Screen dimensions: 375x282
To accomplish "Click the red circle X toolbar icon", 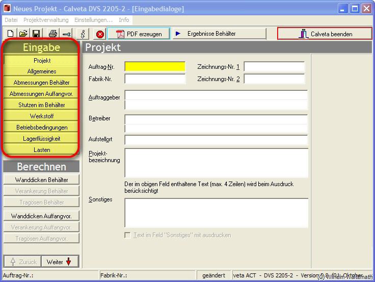I will coord(100,34).
